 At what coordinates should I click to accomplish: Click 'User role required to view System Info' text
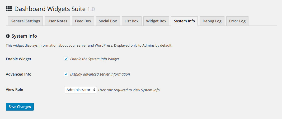(x=129, y=90)
